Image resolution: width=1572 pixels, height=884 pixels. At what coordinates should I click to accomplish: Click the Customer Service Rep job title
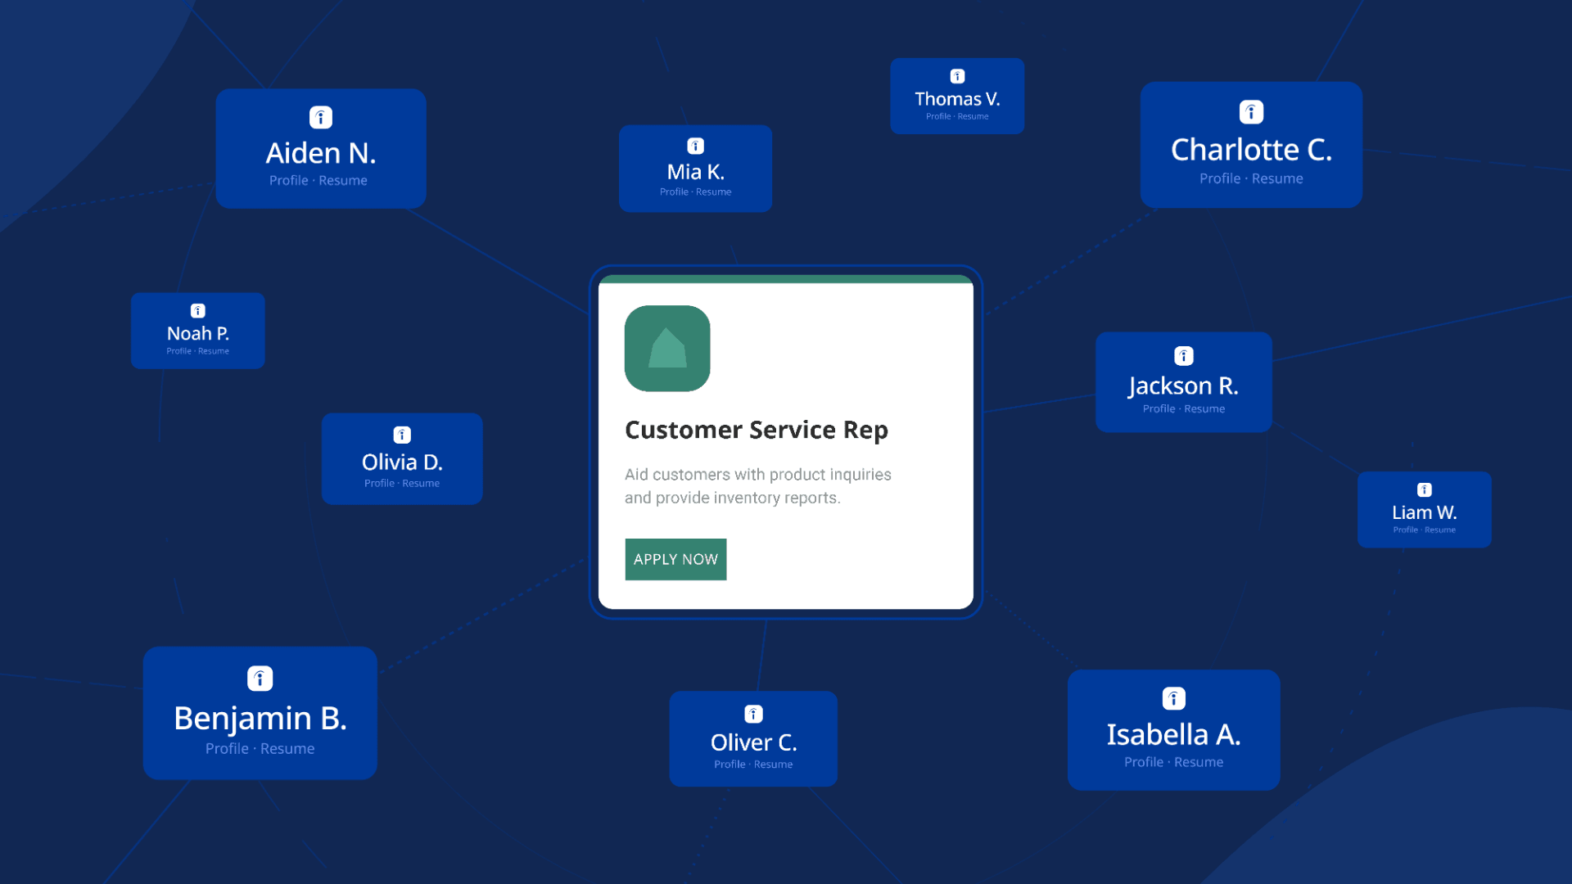[757, 431]
